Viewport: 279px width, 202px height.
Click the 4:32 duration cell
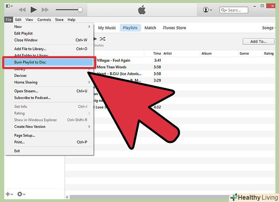tap(157, 107)
